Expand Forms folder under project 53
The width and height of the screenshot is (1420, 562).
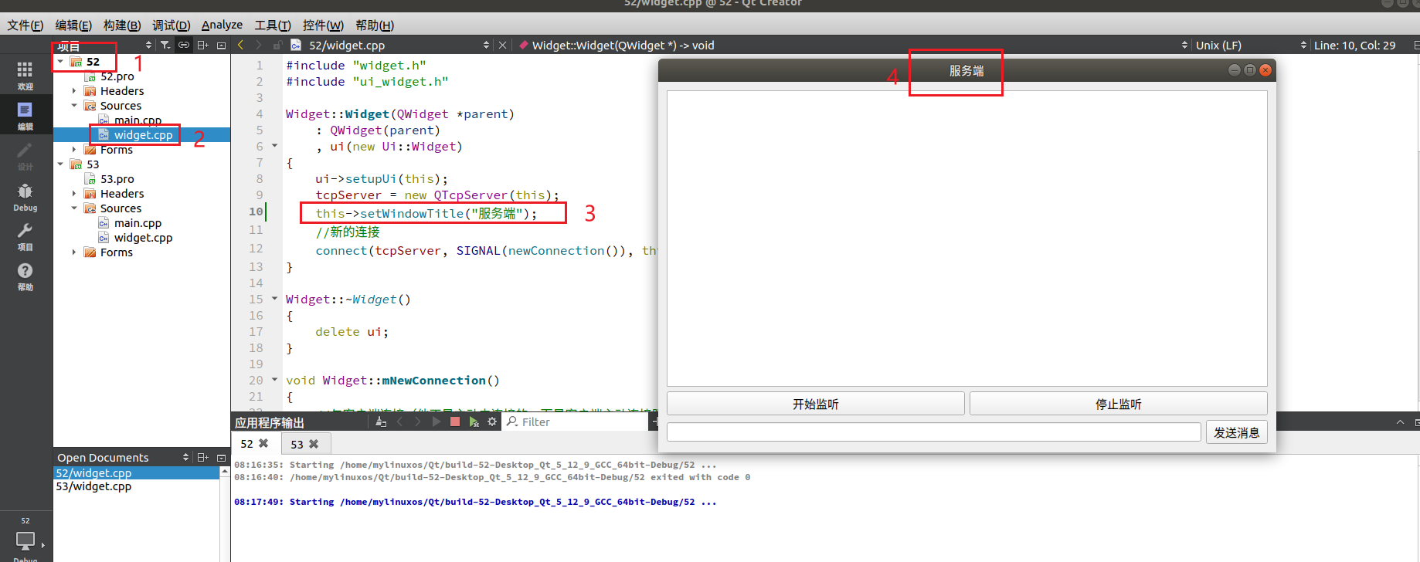(x=74, y=252)
